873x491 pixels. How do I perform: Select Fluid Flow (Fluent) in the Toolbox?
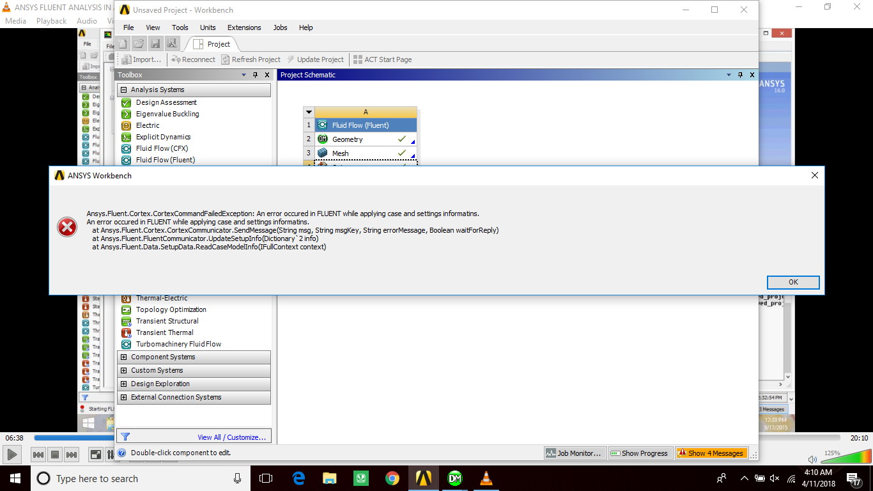coord(166,160)
